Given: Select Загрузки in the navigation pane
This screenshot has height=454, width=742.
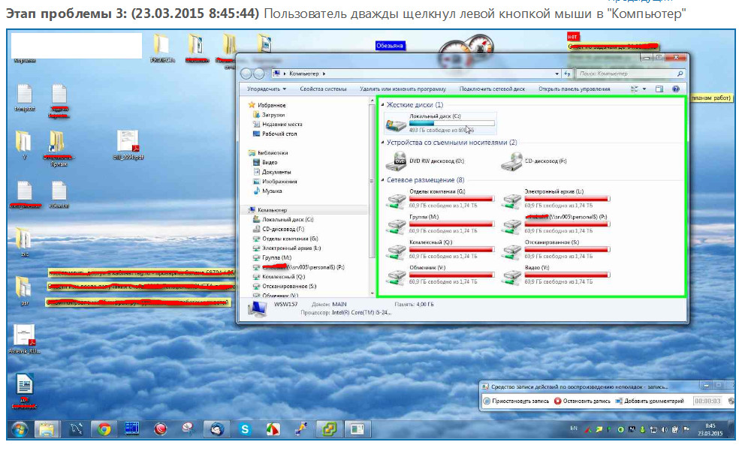Looking at the screenshot, I should coord(273,115).
